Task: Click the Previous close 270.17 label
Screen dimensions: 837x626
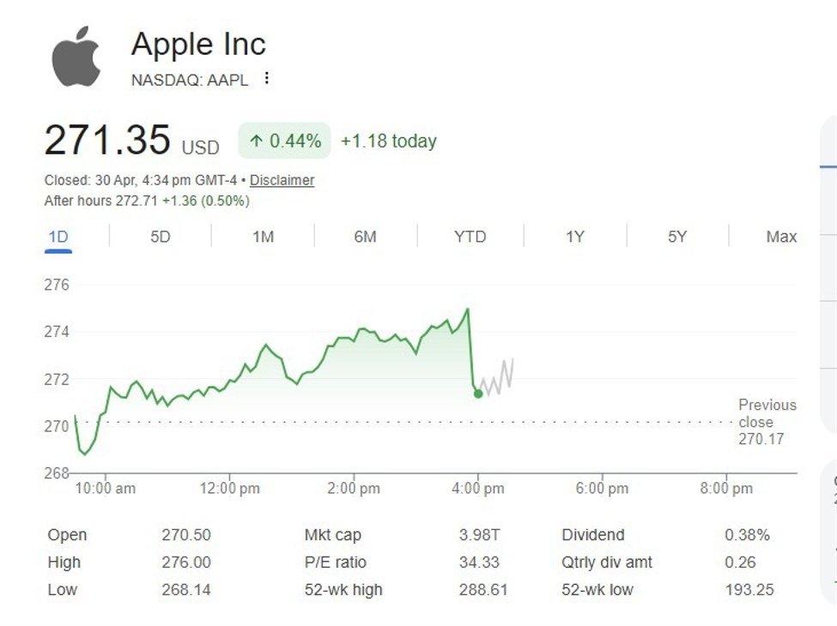Action: [x=767, y=422]
